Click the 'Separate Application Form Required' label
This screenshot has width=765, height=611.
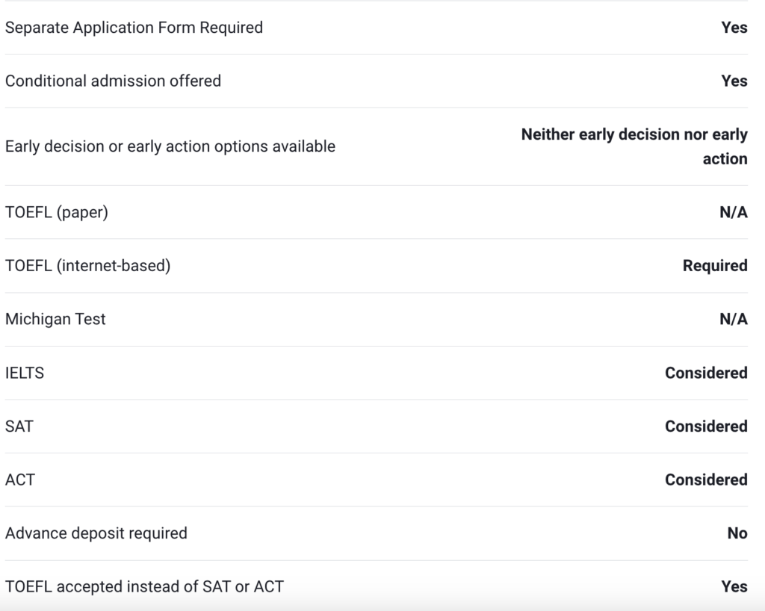tap(134, 28)
